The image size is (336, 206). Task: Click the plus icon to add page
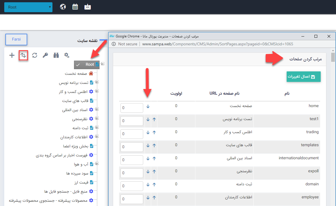click(x=12, y=55)
